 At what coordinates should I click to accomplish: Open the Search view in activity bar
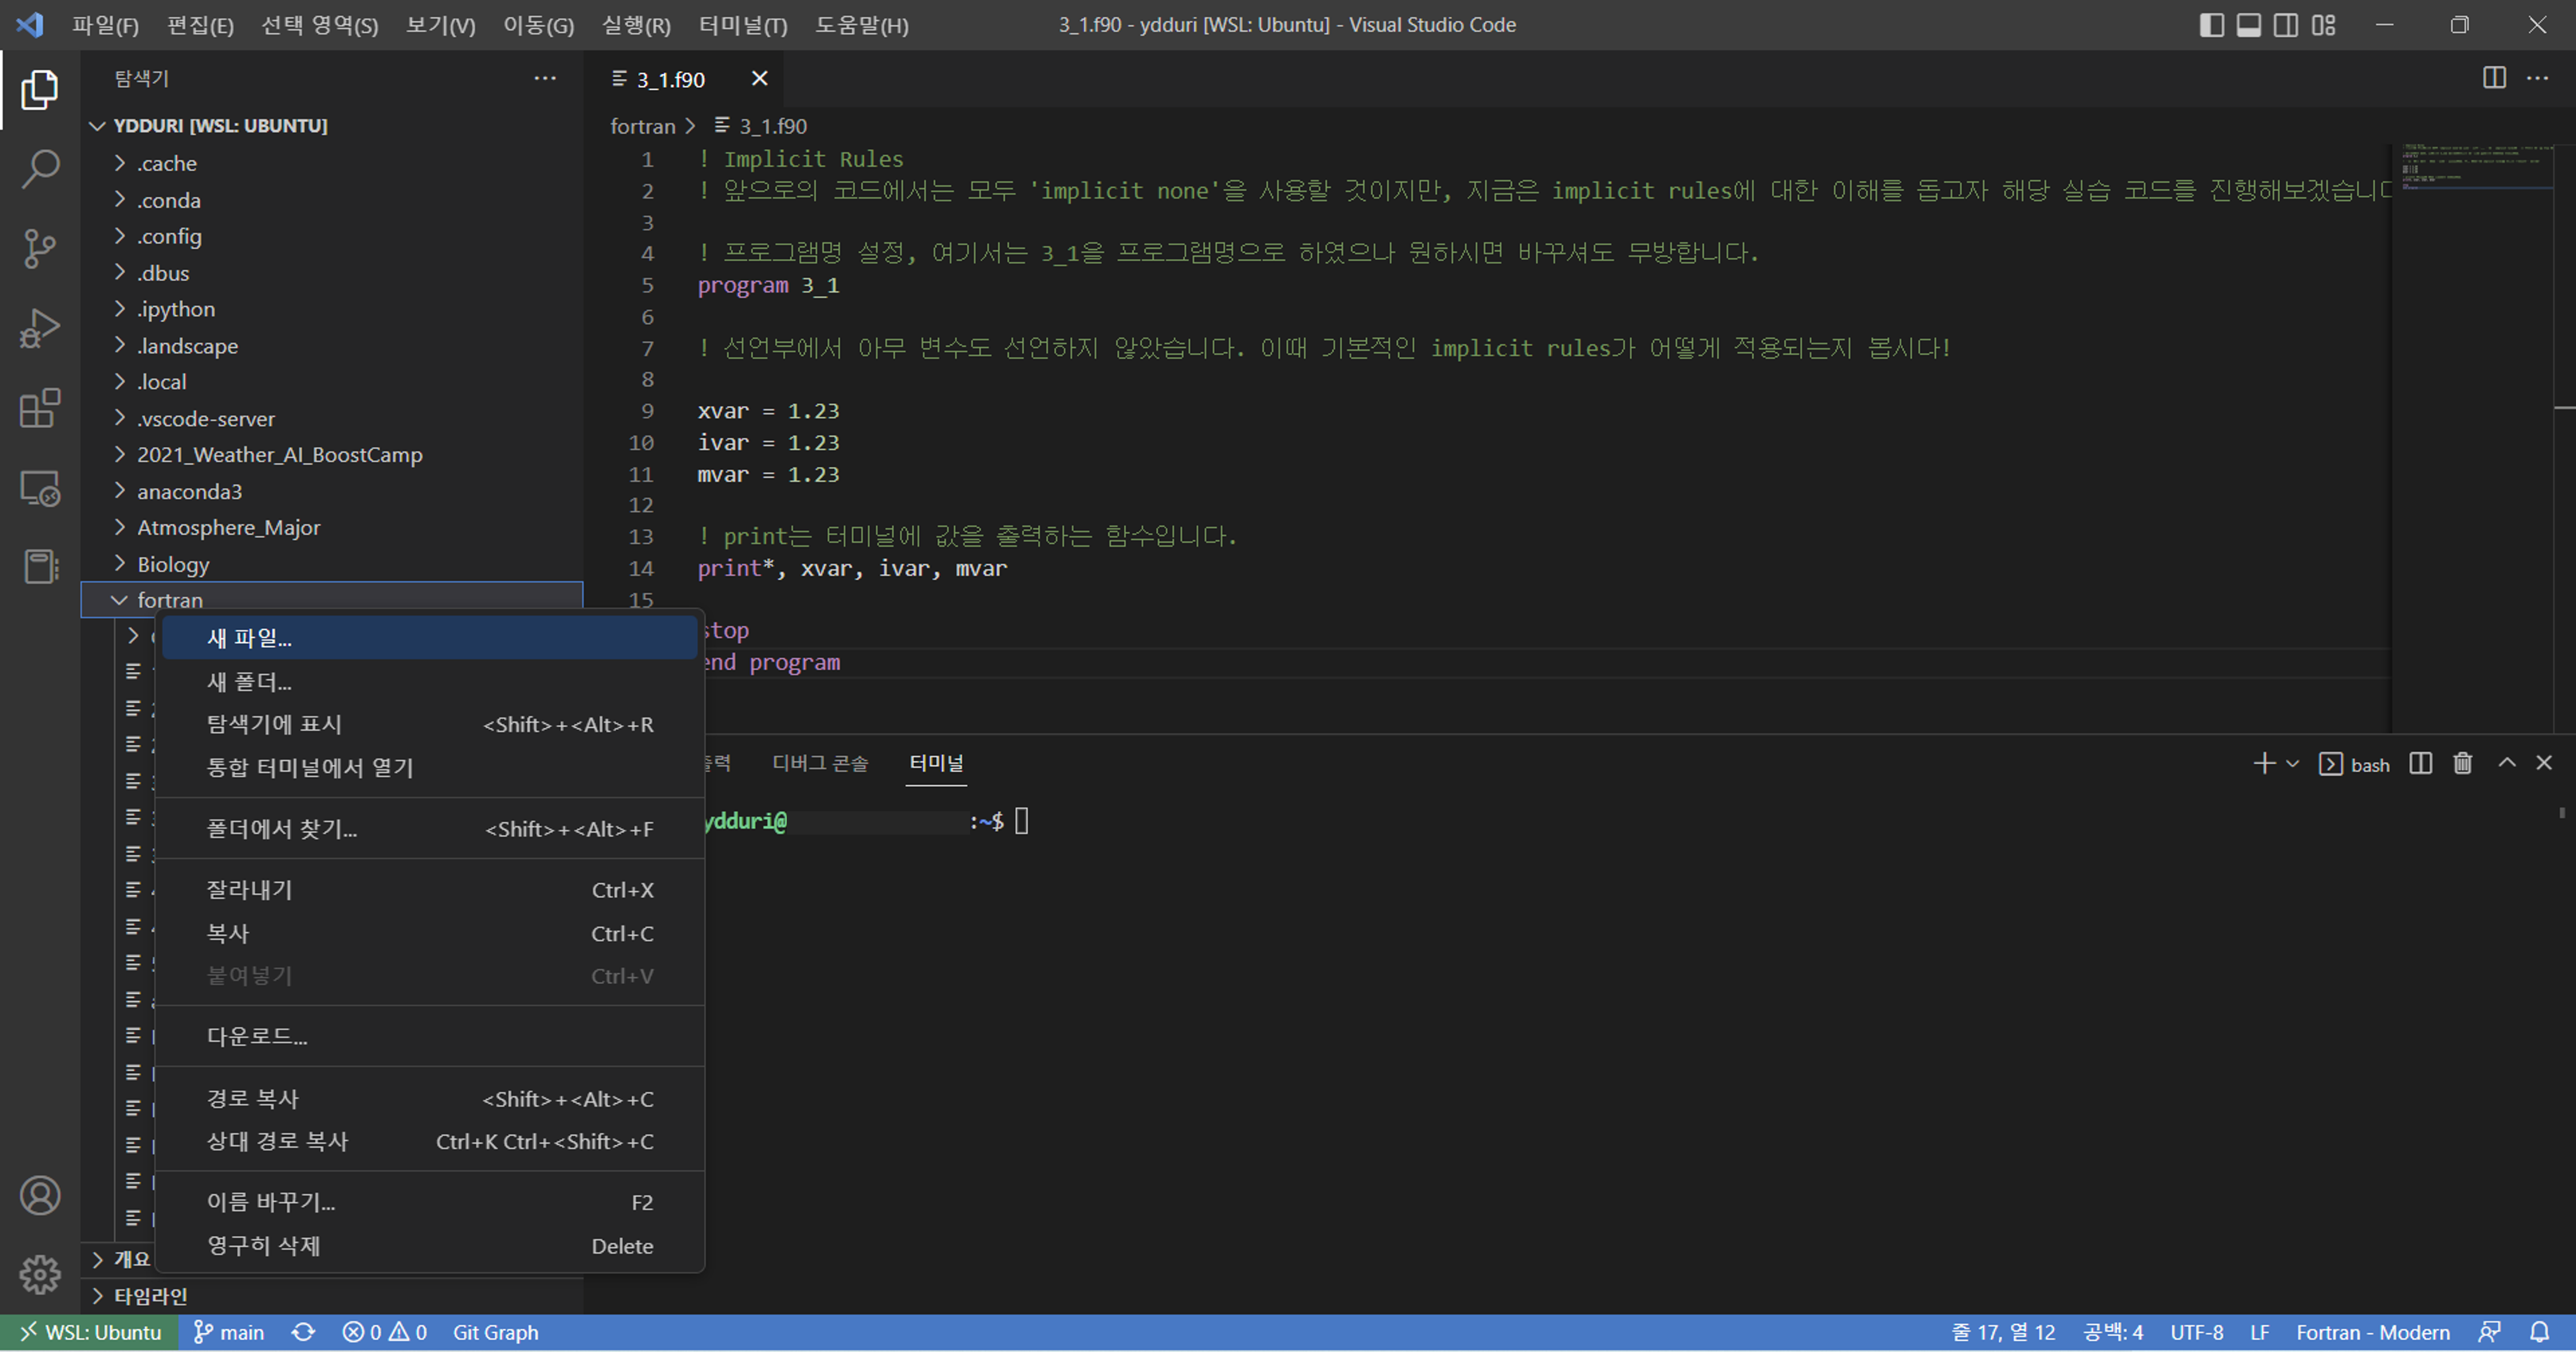coord(40,168)
